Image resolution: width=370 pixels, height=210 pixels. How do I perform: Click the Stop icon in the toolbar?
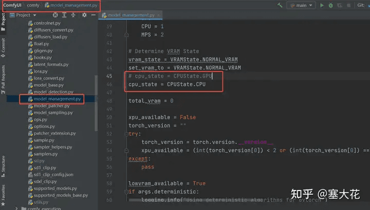coord(348,5)
